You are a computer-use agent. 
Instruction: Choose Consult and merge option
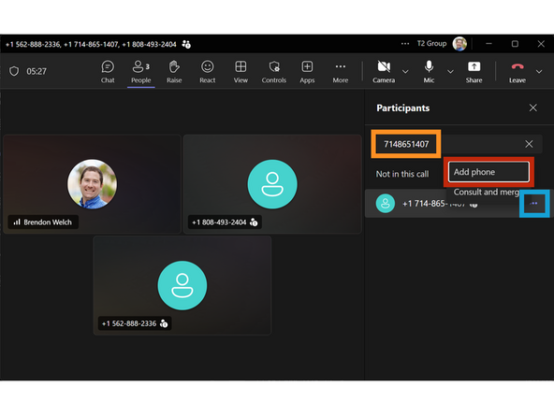pos(488,192)
